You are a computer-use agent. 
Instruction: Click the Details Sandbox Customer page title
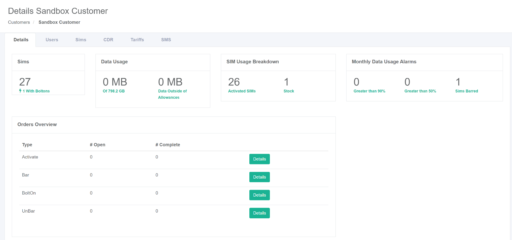click(x=58, y=11)
